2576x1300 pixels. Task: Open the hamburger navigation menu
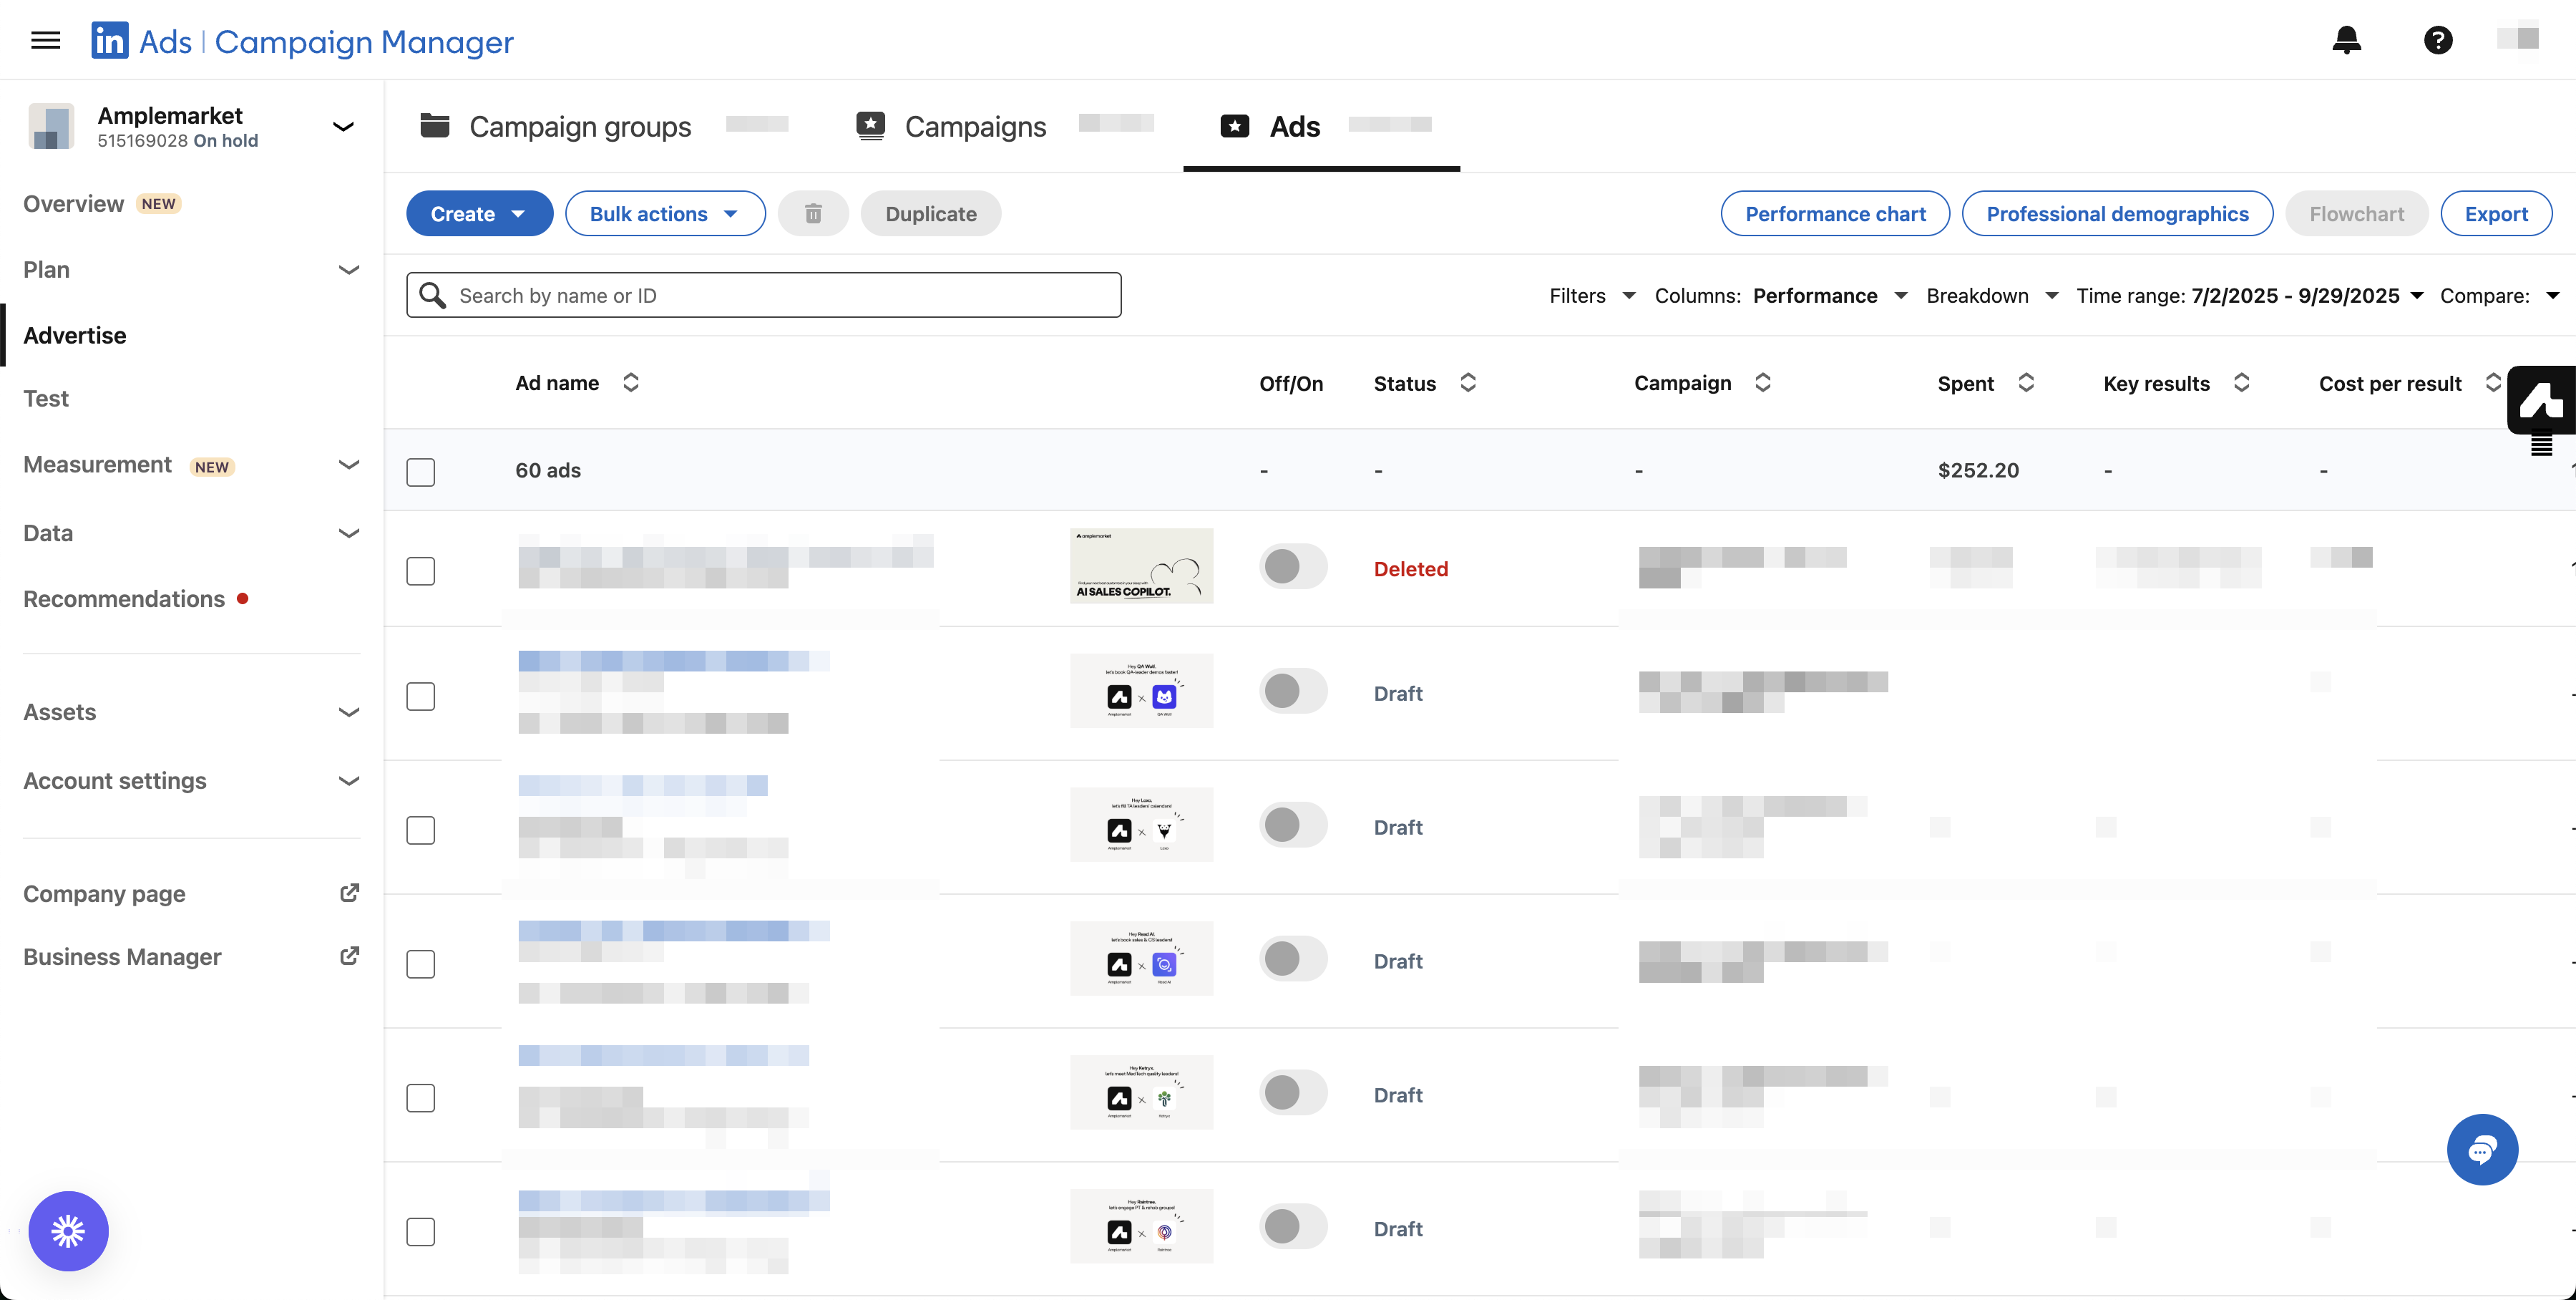point(46,41)
